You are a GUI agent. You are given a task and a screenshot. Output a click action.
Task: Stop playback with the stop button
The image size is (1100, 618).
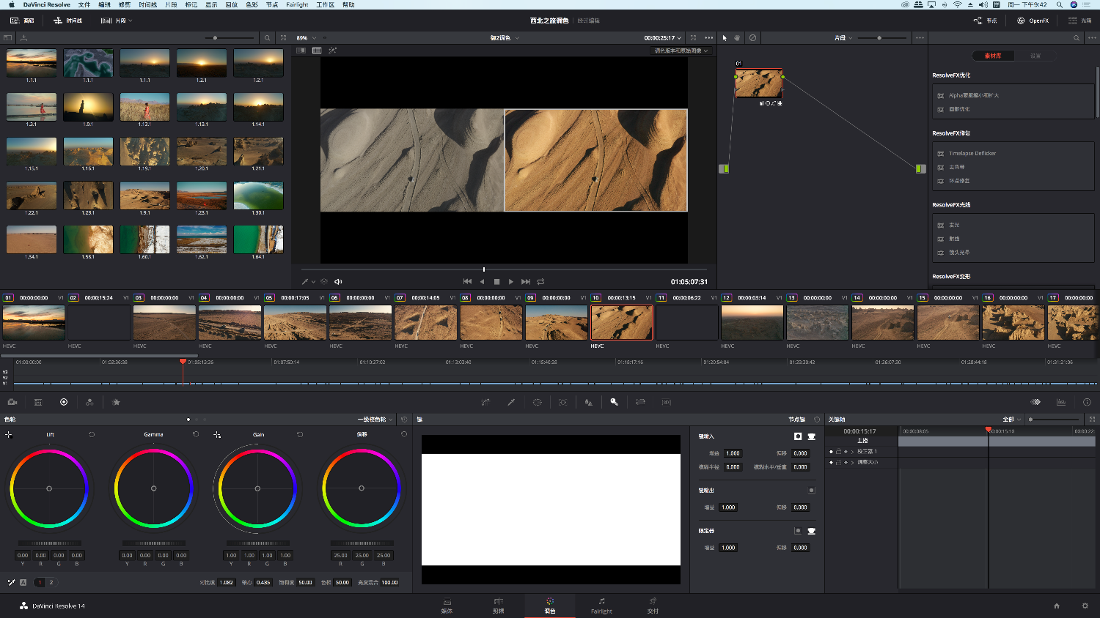coord(496,282)
